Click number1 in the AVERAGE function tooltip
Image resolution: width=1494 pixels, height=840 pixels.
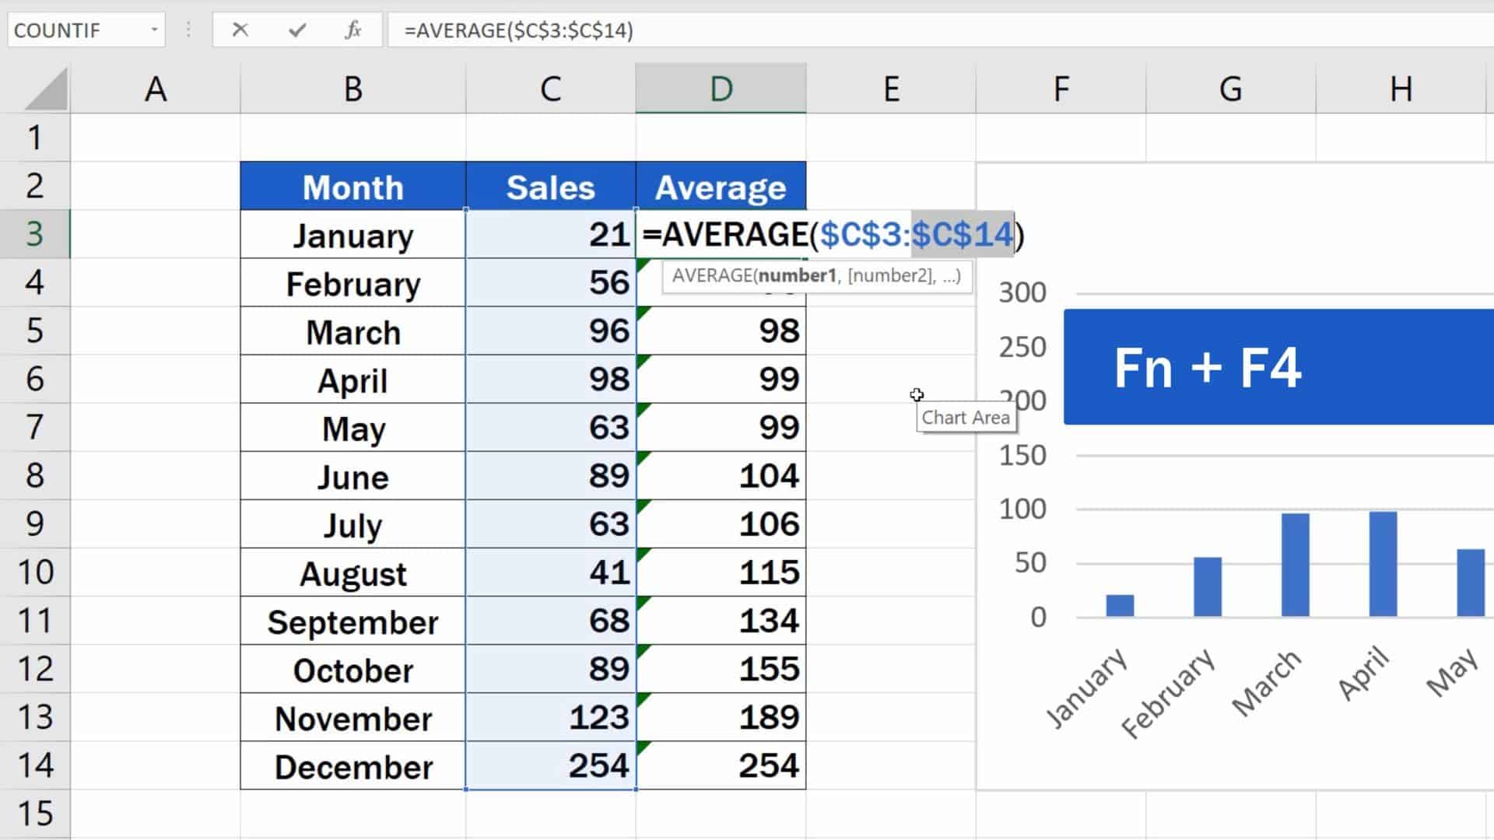click(x=798, y=275)
